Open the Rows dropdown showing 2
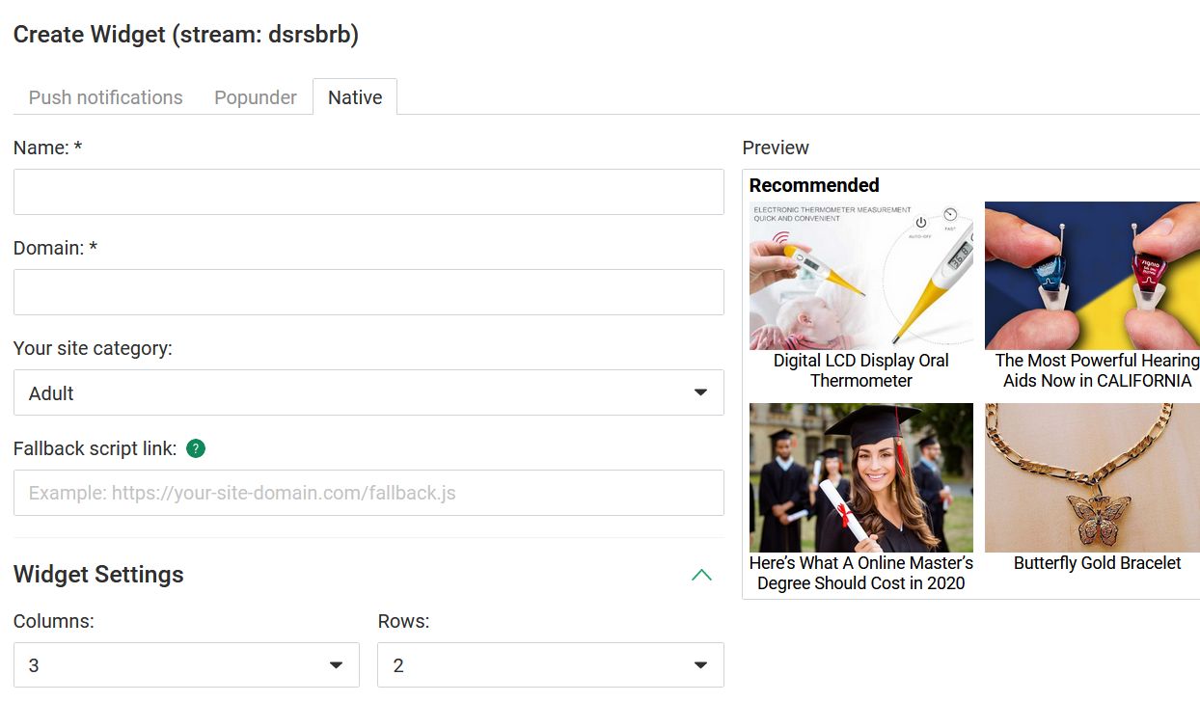The height and width of the screenshot is (702, 1200). click(x=550, y=665)
